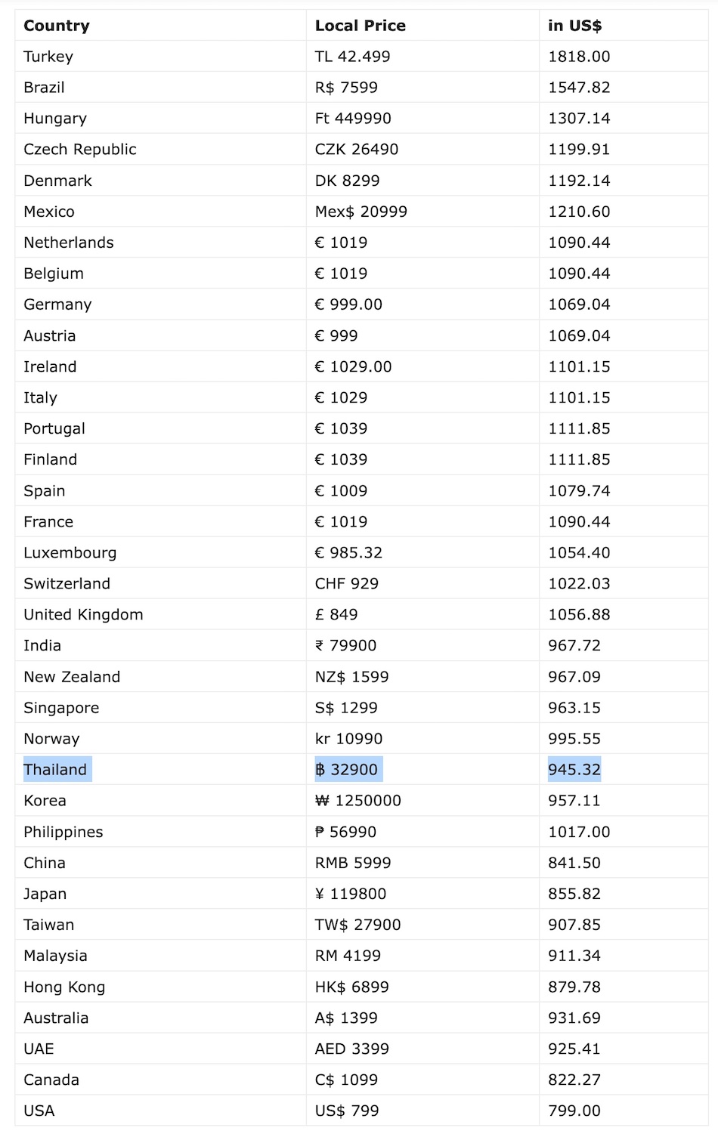The image size is (718, 1137).
Task: Select the New Zealand country cell
Action: click(x=72, y=677)
